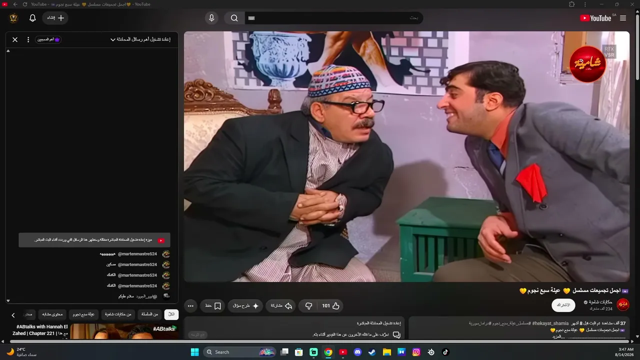Open Microsoft Store from the taskbar
The image size is (640, 360).
(299, 352)
